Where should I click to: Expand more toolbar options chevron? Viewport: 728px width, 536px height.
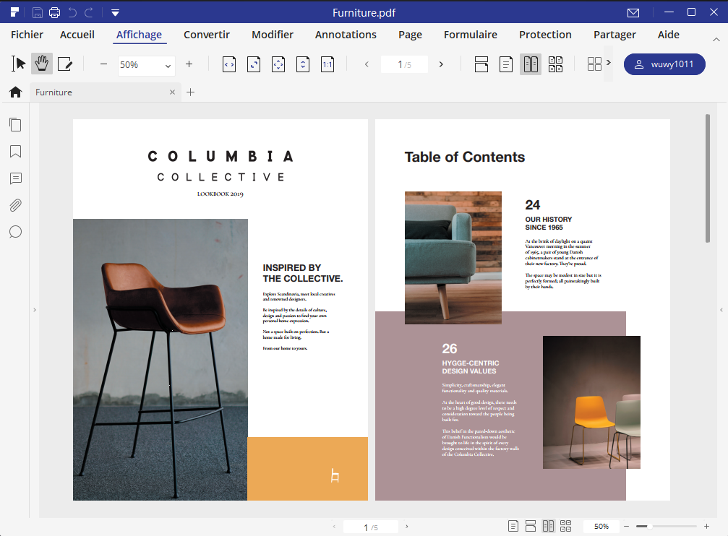(608, 63)
